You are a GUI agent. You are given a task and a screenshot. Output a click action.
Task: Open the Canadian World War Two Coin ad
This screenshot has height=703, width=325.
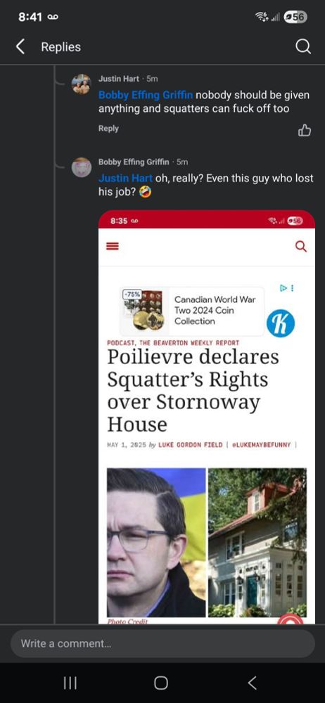coord(192,311)
